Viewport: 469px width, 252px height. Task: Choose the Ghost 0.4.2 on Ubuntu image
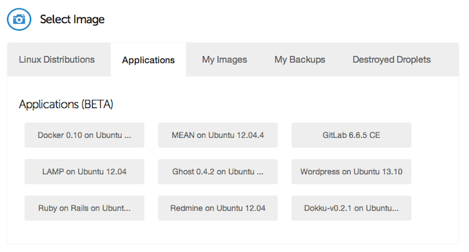[x=218, y=172]
